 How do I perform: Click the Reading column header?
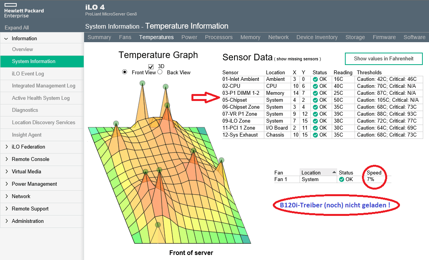tap(343, 72)
